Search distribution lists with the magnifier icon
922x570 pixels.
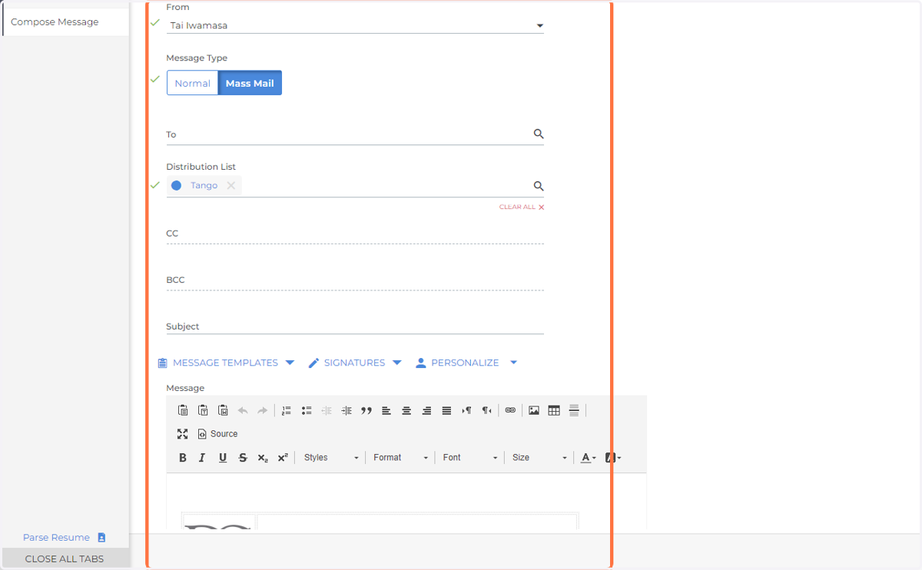tap(539, 186)
